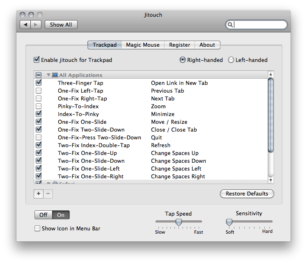Select the Change Spaces Down action

tap(179, 161)
